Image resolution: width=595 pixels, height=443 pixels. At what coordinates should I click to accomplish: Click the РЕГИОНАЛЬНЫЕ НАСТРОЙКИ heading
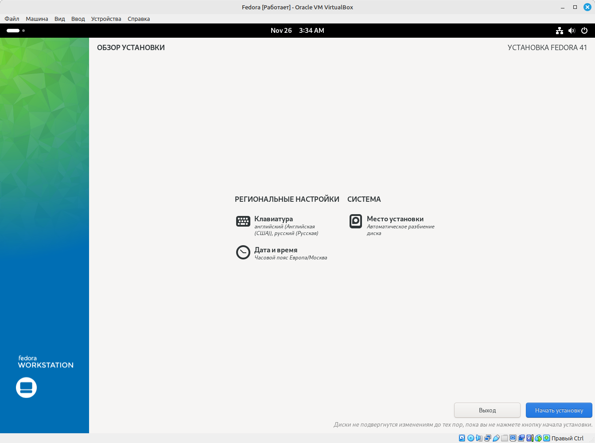click(287, 200)
